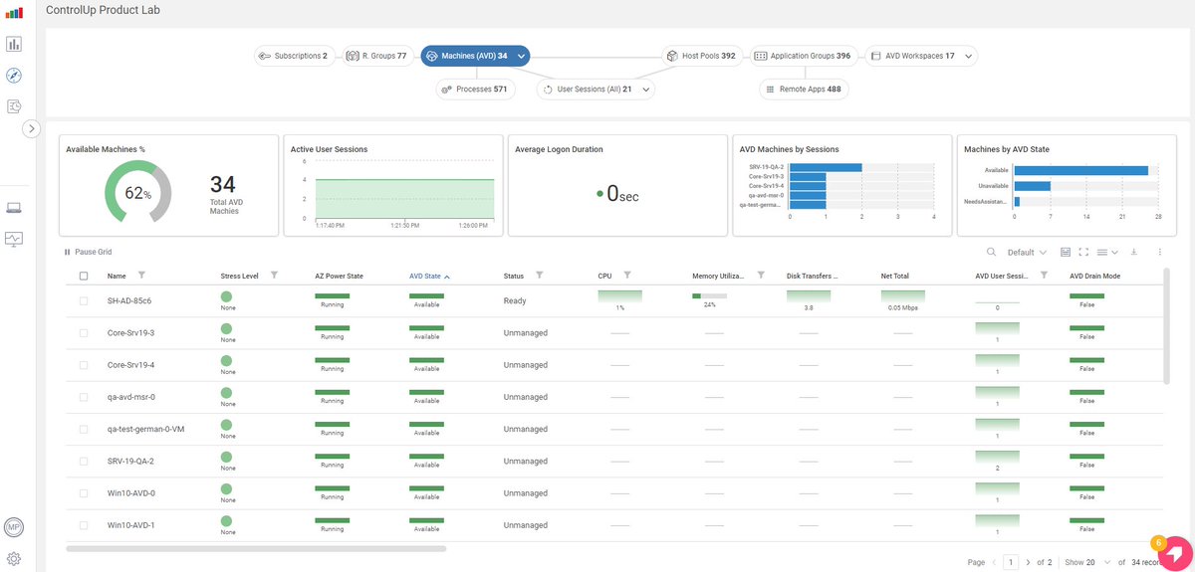Open the bar chart dashboards icon in sidebar
The width and height of the screenshot is (1195, 572).
click(14, 44)
